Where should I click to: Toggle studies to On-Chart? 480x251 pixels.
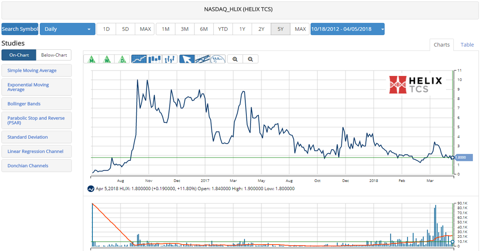pos(19,55)
